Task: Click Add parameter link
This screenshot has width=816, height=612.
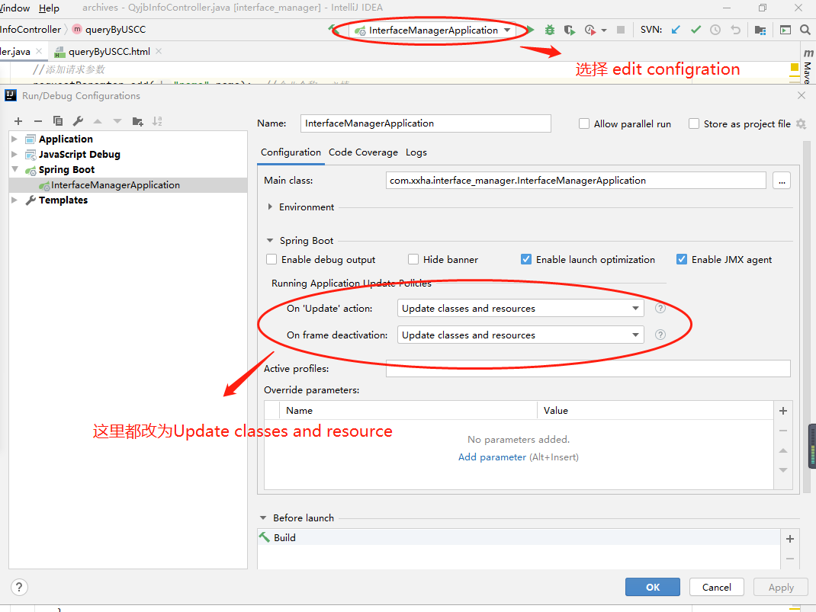Action: point(492,457)
